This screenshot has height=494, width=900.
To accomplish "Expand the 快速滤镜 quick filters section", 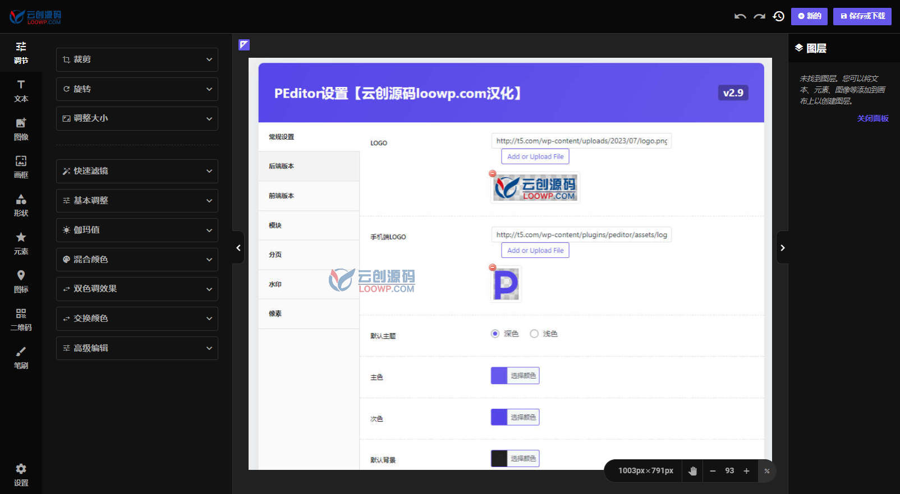I will pos(137,171).
